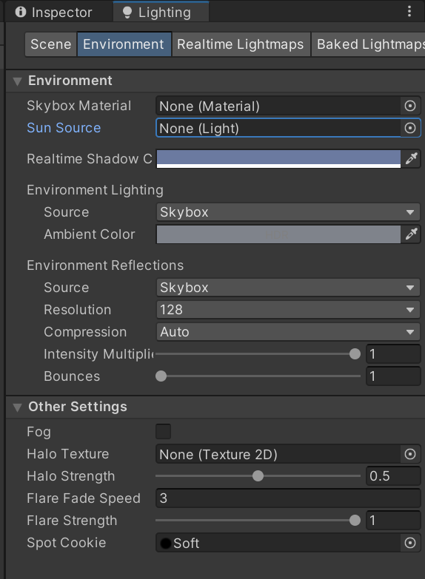This screenshot has height=579, width=425.
Task: Open the Sun Source object picker
Action: [410, 128]
